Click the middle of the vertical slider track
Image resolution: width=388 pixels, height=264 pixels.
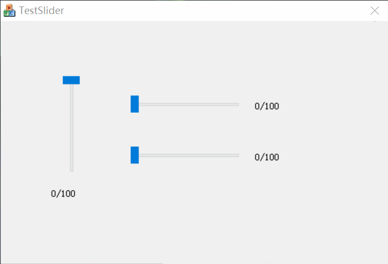pos(72,127)
